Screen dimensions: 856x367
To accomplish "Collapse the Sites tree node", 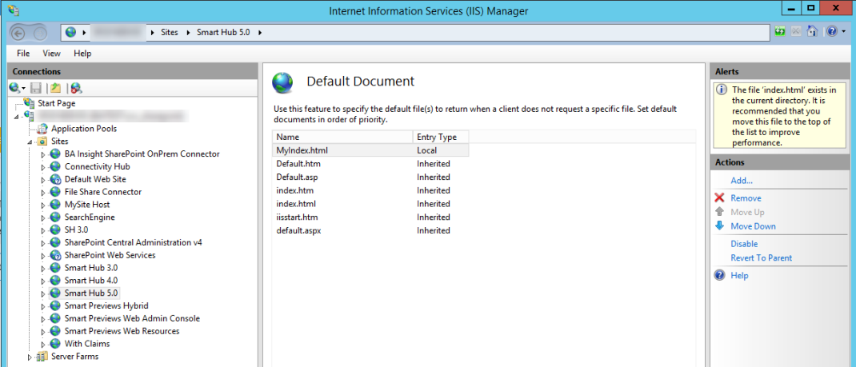I will [x=30, y=142].
